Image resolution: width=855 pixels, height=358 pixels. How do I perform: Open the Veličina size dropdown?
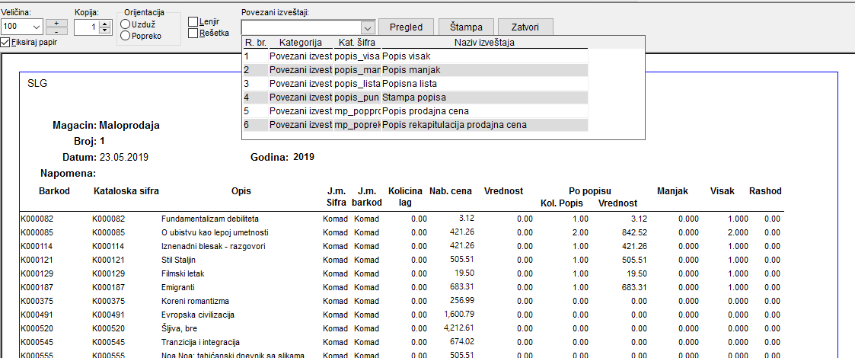click(36, 27)
